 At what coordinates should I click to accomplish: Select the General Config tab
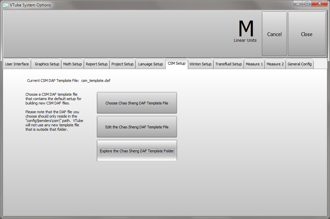coord(299,64)
